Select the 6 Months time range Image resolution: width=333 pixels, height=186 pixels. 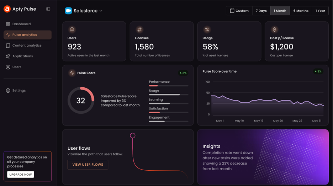click(301, 11)
